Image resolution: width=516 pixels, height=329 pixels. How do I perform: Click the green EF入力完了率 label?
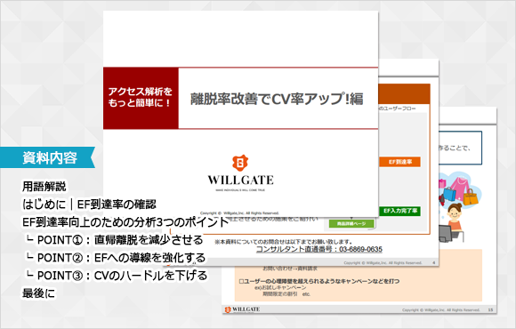[x=399, y=211]
